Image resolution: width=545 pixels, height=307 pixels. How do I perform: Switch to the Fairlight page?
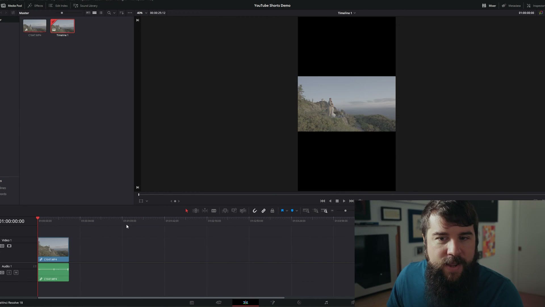[326, 302]
